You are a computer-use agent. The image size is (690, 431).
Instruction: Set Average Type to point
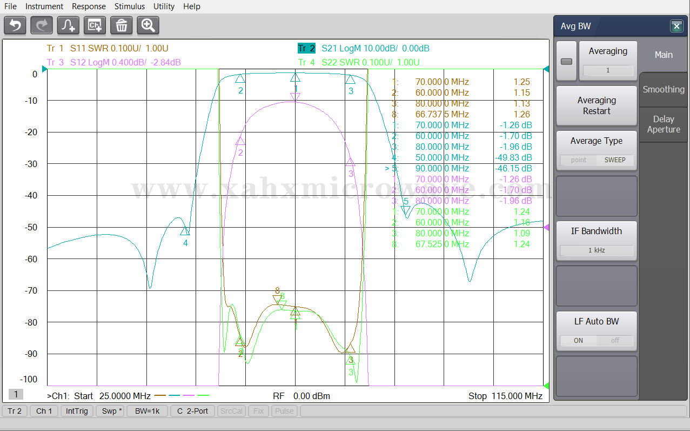[579, 160]
